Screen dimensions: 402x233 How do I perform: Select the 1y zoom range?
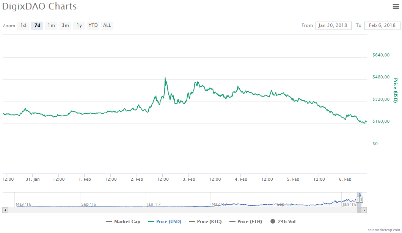pos(79,25)
